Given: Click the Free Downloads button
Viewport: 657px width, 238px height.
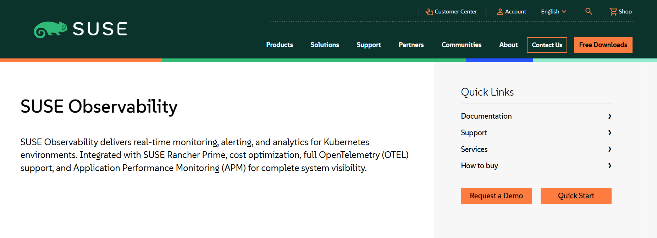Looking at the screenshot, I should tap(603, 45).
